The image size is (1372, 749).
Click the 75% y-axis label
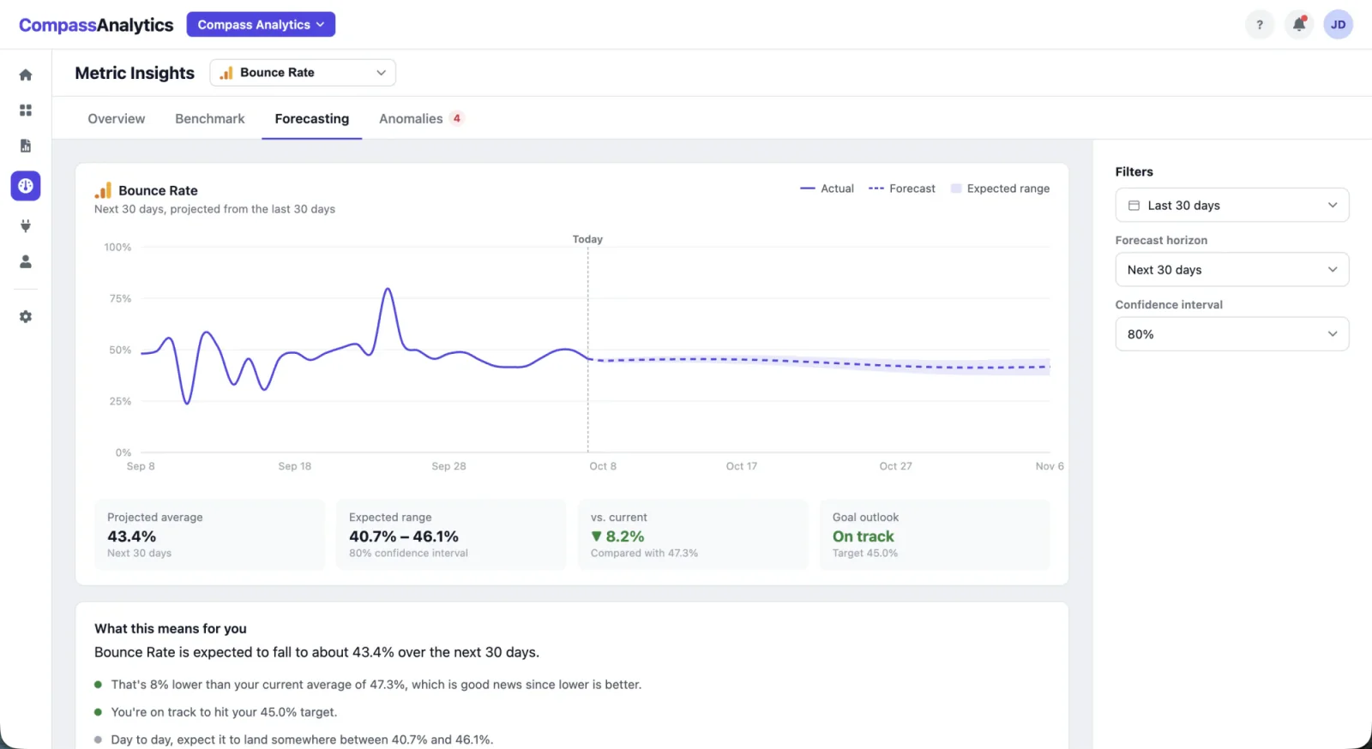click(x=120, y=299)
